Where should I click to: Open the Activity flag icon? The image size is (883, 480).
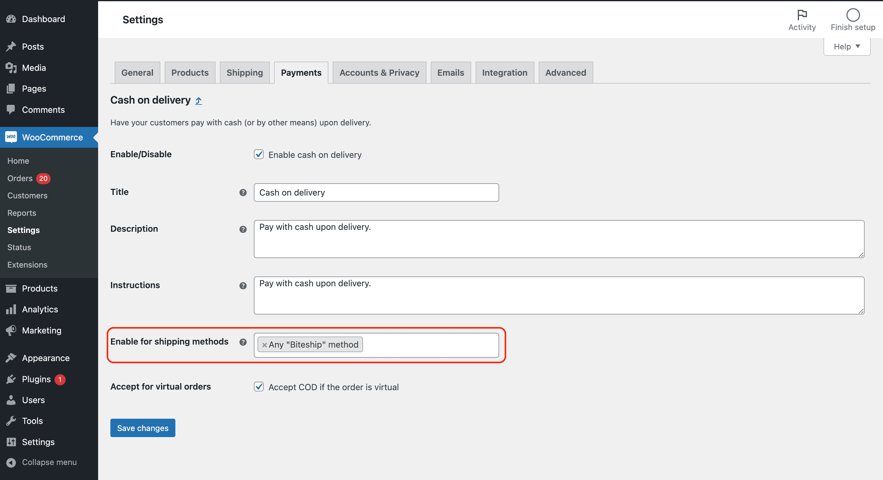[x=802, y=15]
